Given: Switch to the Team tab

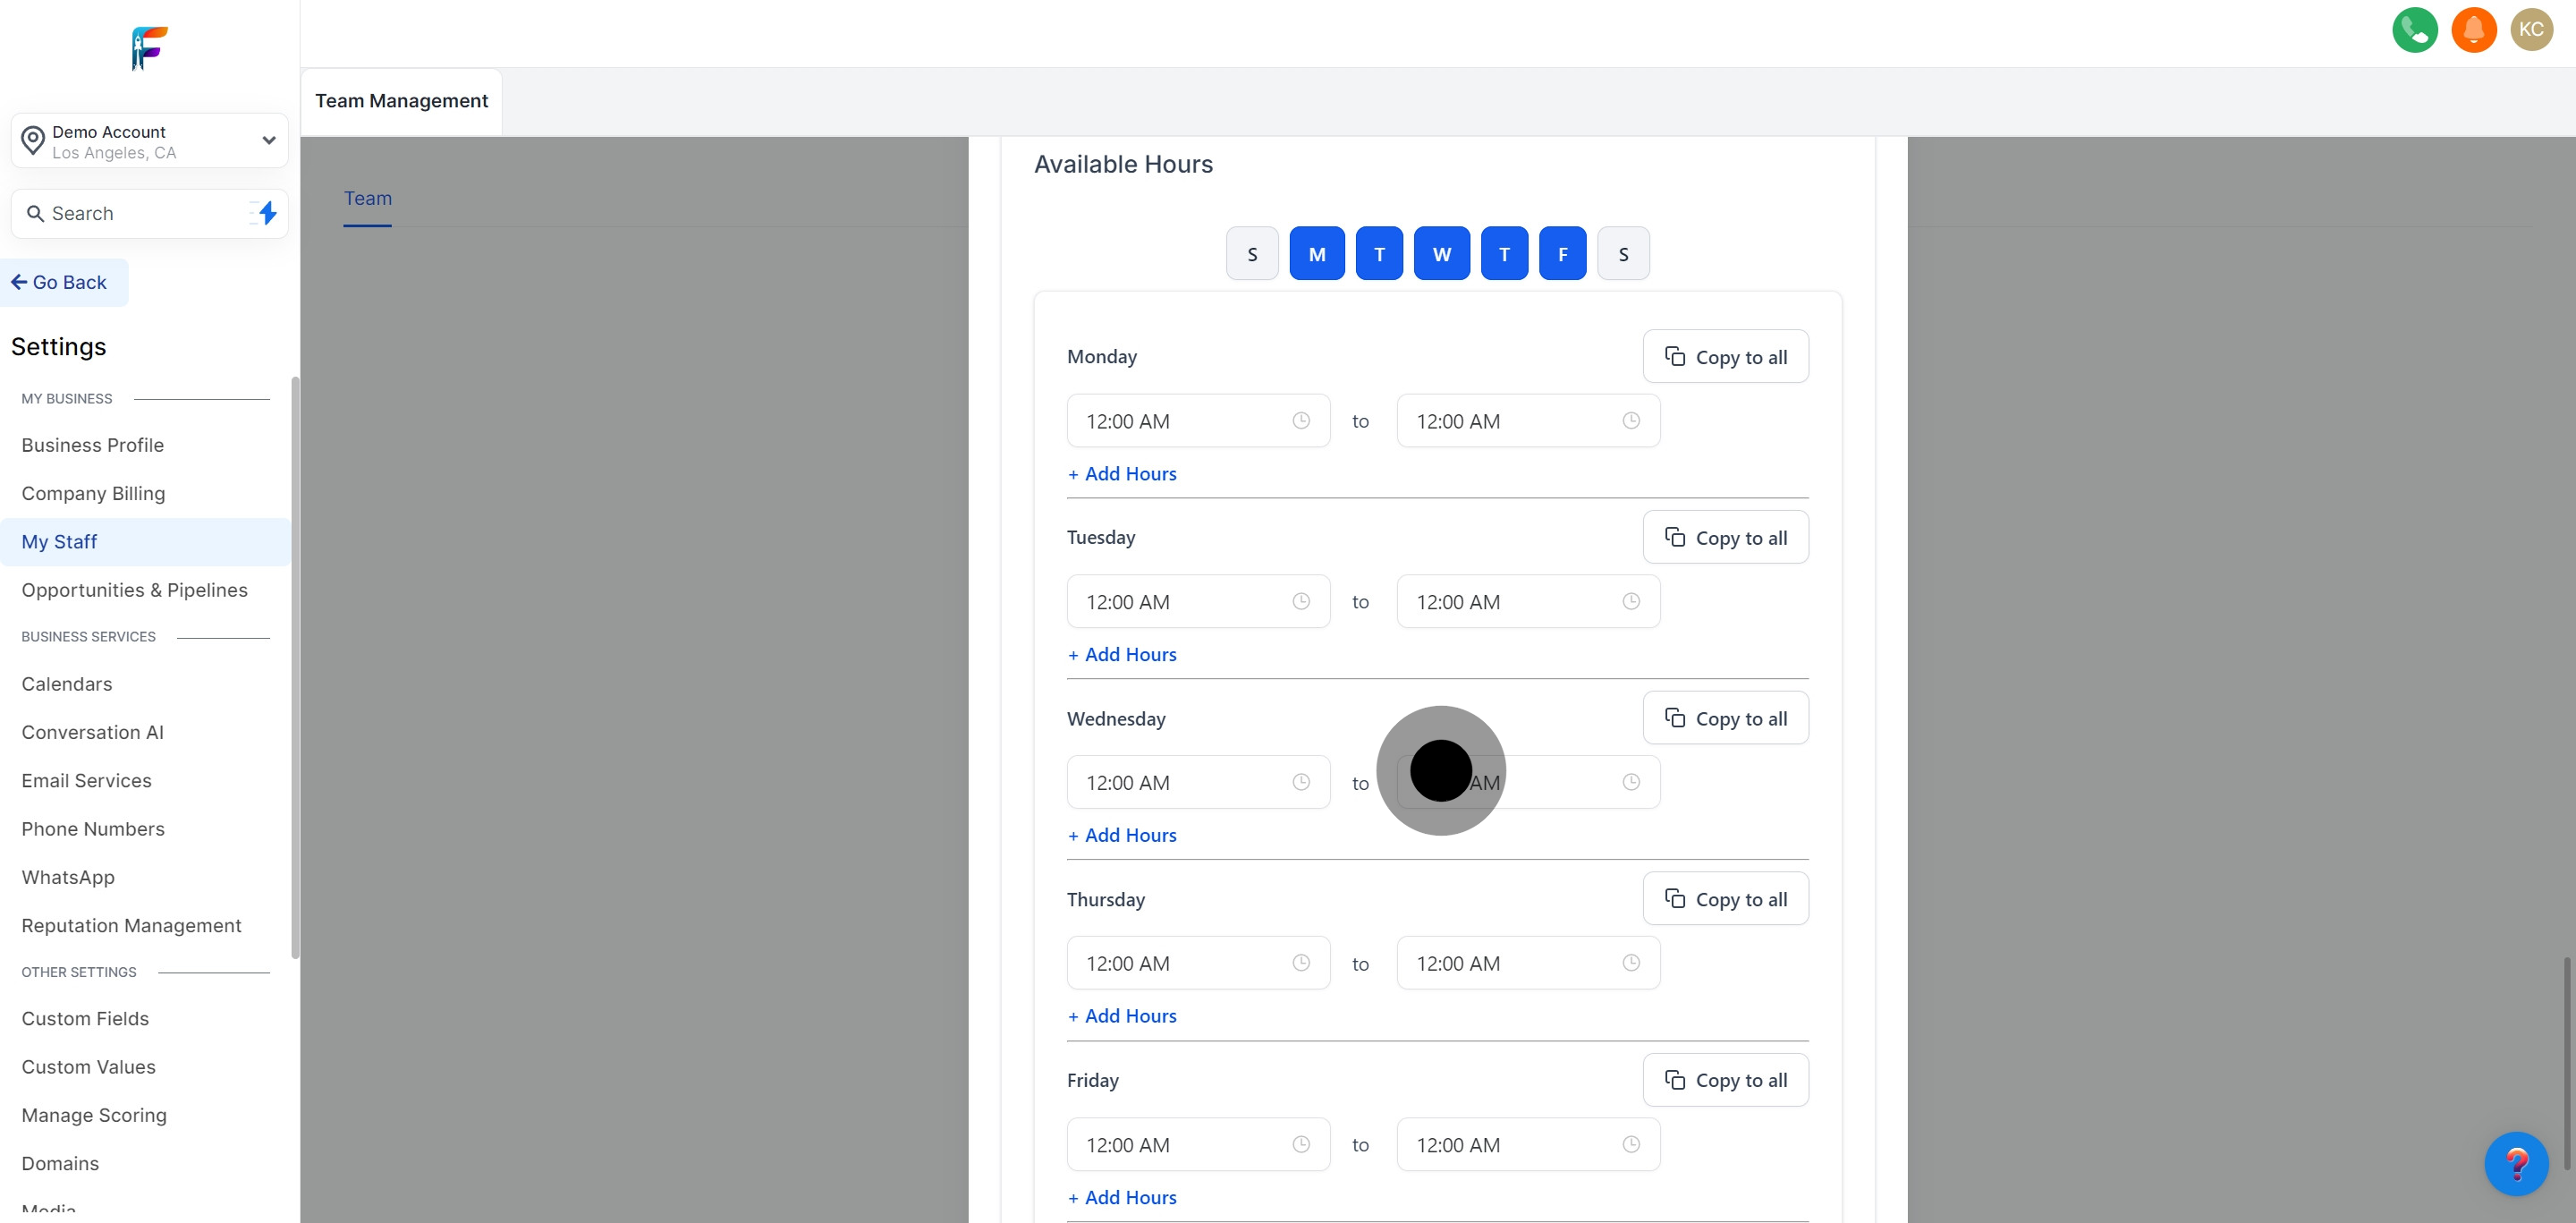Looking at the screenshot, I should click(367, 199).
